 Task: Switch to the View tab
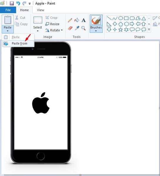point(40,10)
